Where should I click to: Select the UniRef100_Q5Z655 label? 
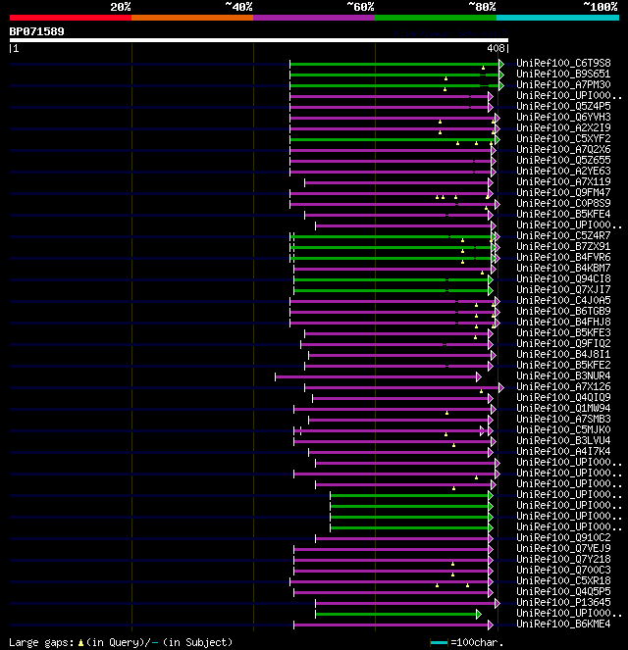[x=563, y=160]
